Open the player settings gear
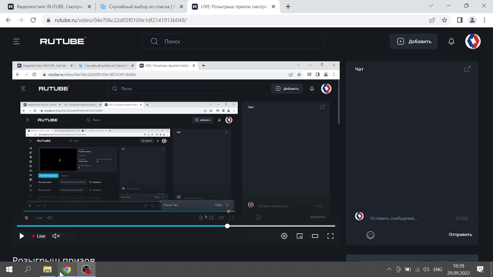493x277 pixels. (284, 236)
